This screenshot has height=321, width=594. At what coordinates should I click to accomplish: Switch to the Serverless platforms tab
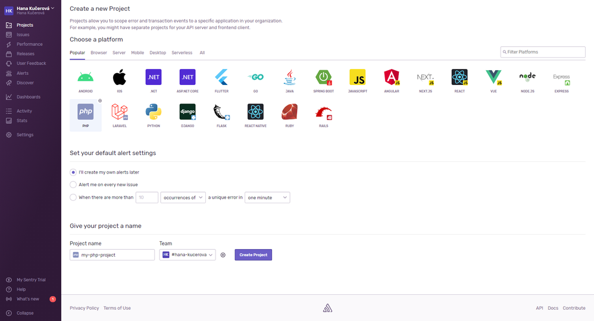(x=182, y=53)
